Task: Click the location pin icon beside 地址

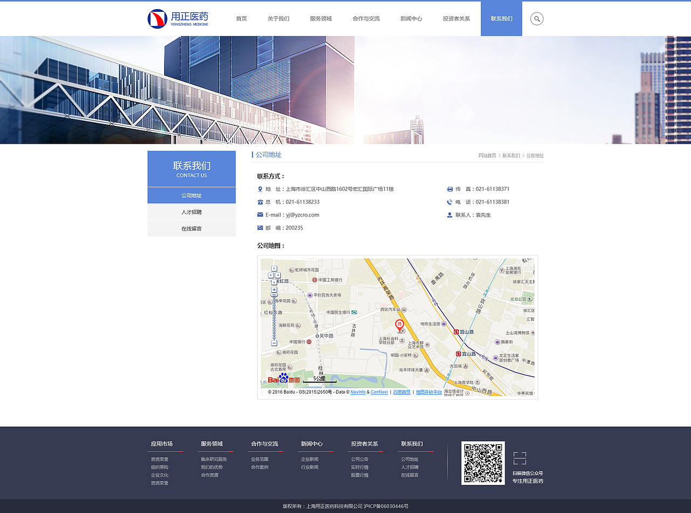Action: click(260, 189)
